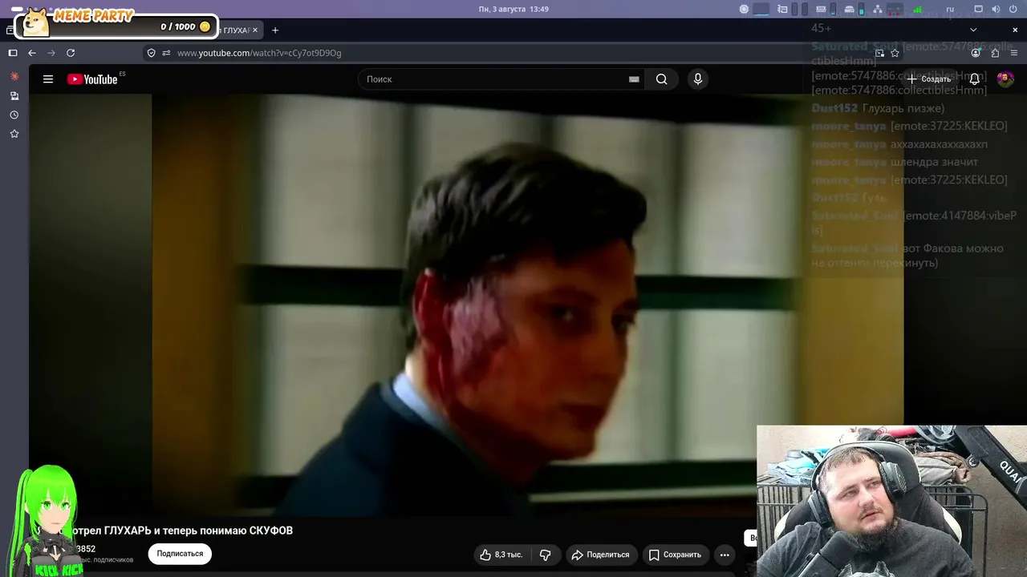The height and width of the screenshot is (577, 1027).
Task: Go back to the previous page
Action: click(x=32, y=53)
